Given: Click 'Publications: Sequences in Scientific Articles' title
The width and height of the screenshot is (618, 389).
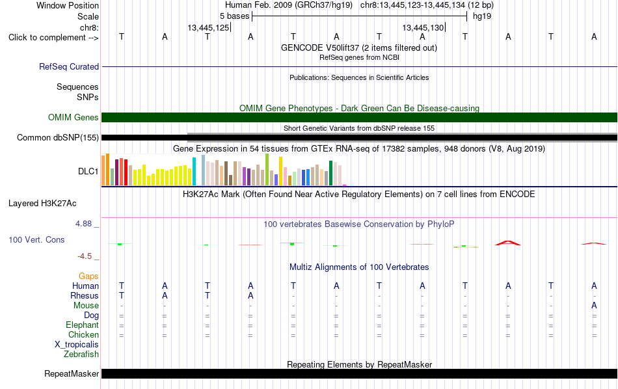Looking at the screenshot, I should pos(359,77).
